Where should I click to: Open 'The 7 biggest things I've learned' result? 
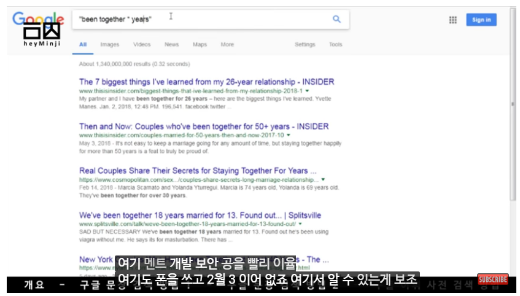coord(207,82)
